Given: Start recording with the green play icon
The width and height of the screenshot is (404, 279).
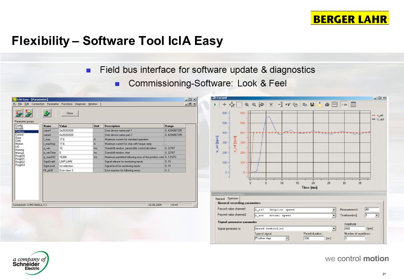Looking at the screenshot, I should pyautogui.click(x=215, y=105).
